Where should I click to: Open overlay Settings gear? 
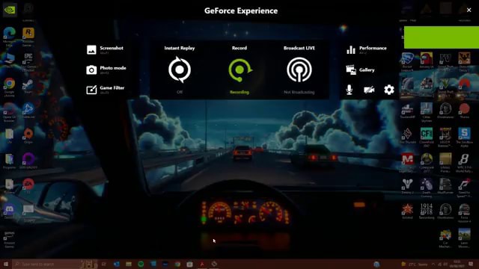point(389,90)
